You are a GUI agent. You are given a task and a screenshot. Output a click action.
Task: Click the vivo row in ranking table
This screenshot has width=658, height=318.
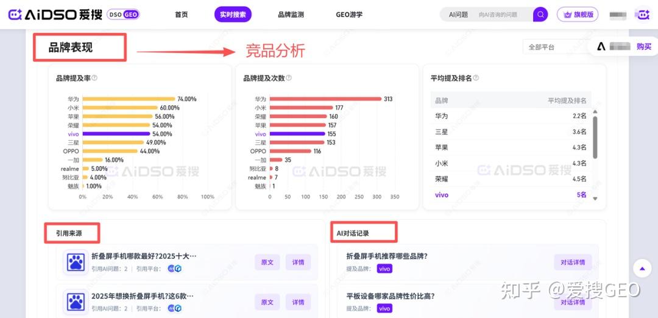(511, 195)
